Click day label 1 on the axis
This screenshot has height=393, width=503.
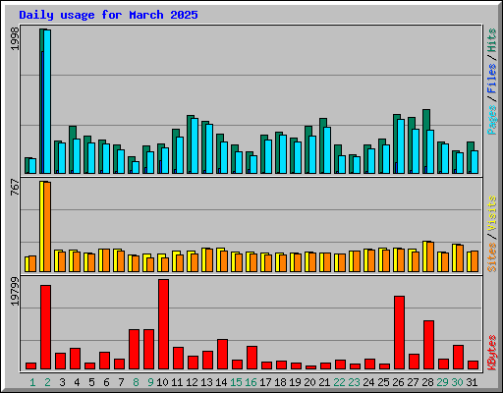click(x=32, y=382)
